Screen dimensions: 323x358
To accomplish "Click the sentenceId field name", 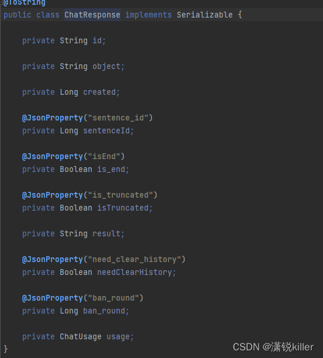I will 106,131.
